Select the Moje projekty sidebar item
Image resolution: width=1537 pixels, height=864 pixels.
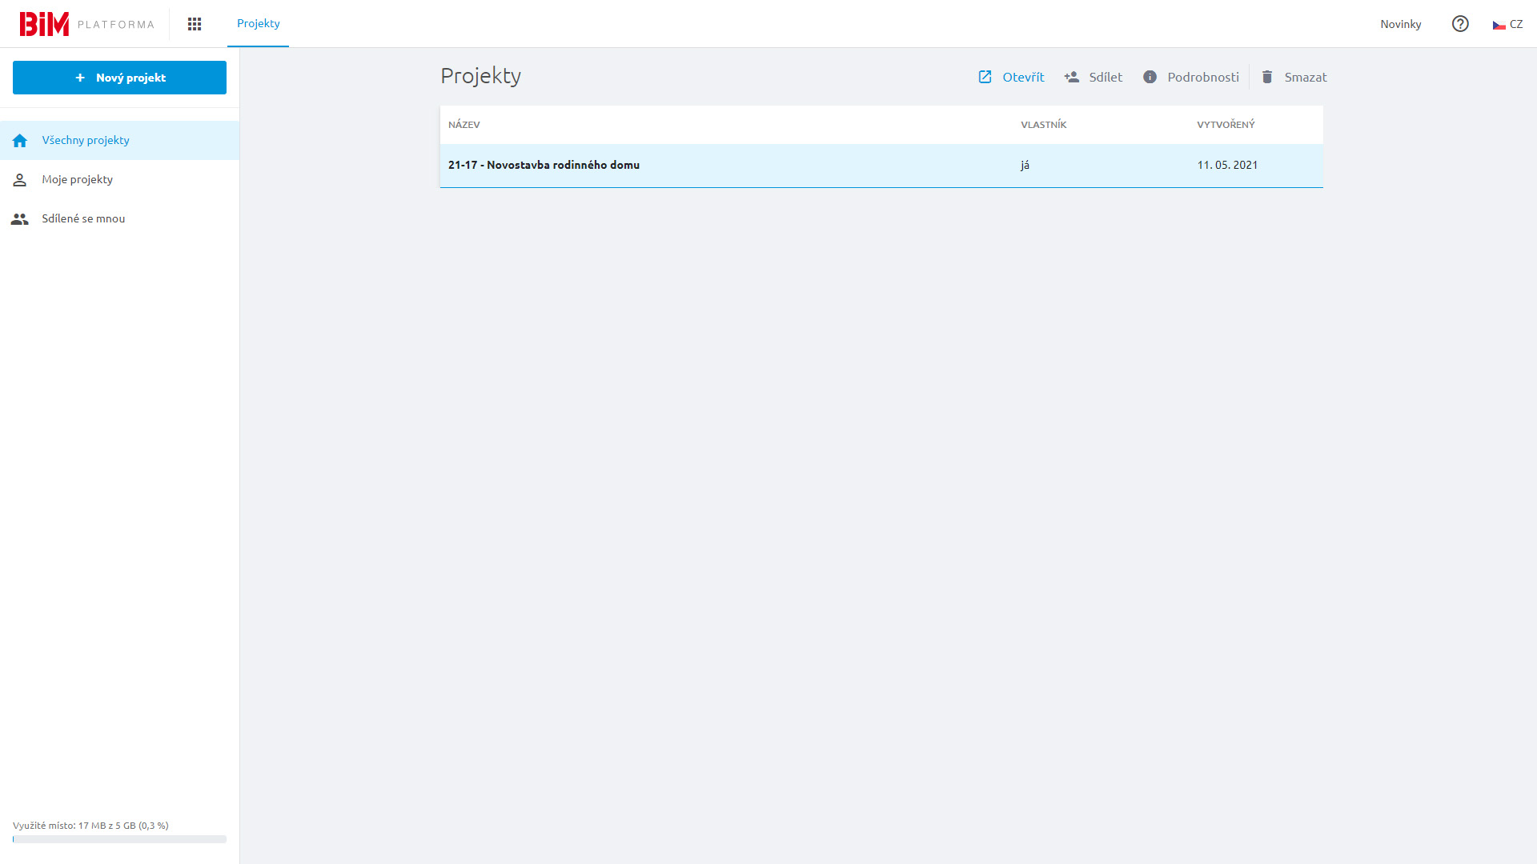click(78, 179)
